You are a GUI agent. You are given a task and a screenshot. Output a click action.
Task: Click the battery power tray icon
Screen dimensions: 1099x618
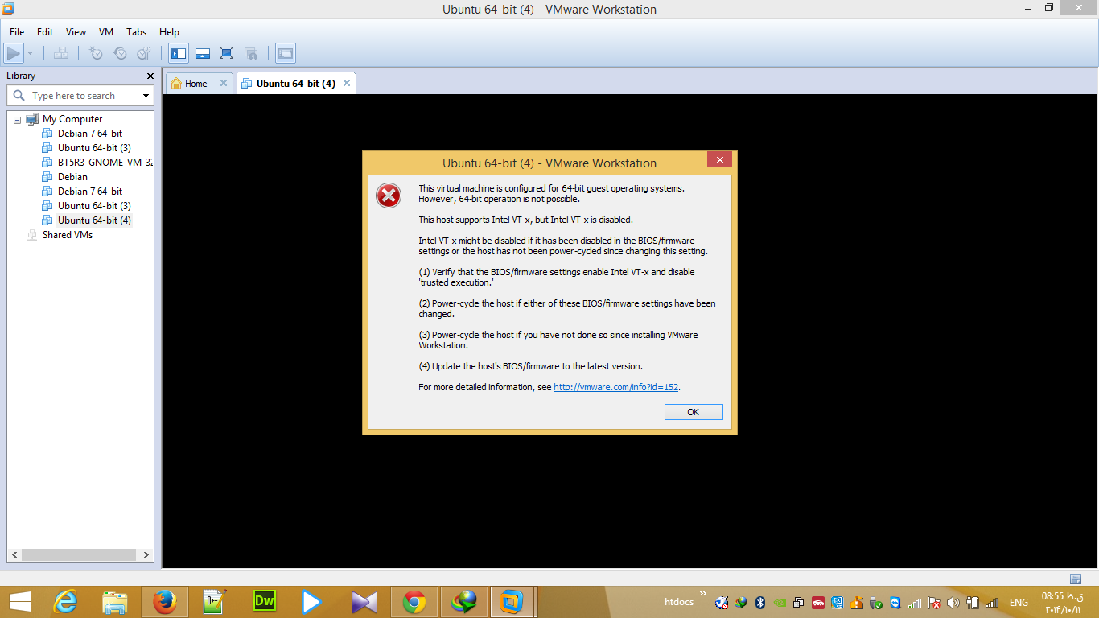(x=973, y=602)
